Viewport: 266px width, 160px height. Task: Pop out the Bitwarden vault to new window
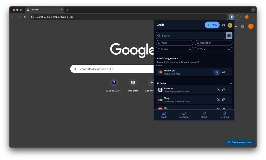[224, 25]
